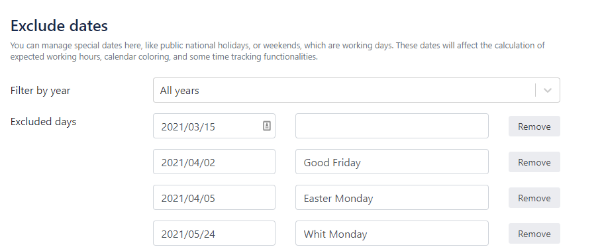Viewport: 604px width, 249px height.
Task: Click the 'Exclude dates' heading
Action: 59,26
